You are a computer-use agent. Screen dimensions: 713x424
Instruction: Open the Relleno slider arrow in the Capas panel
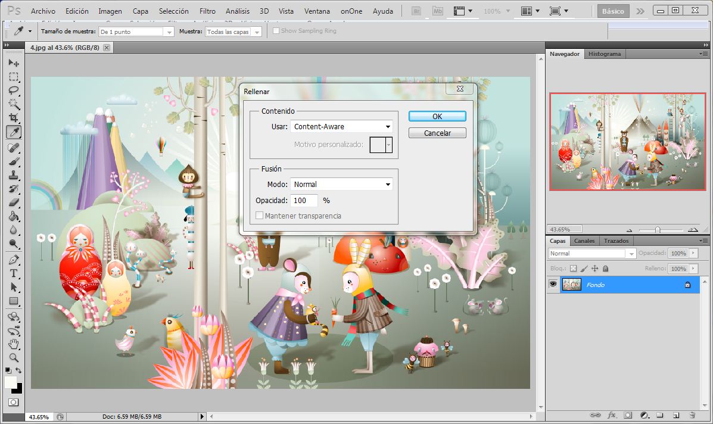[693, 269]
